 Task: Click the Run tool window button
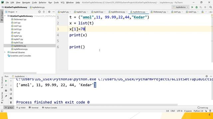click(9, 108)
